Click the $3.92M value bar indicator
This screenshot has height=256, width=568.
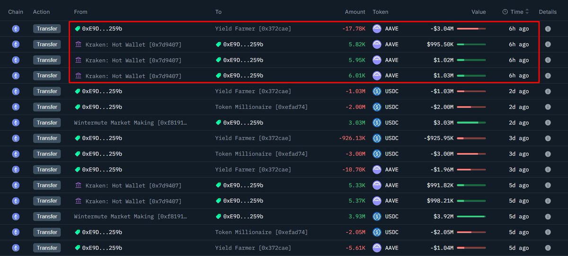(x=471, y=216)
